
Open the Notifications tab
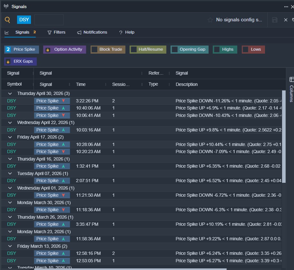[x=92, y=32]
